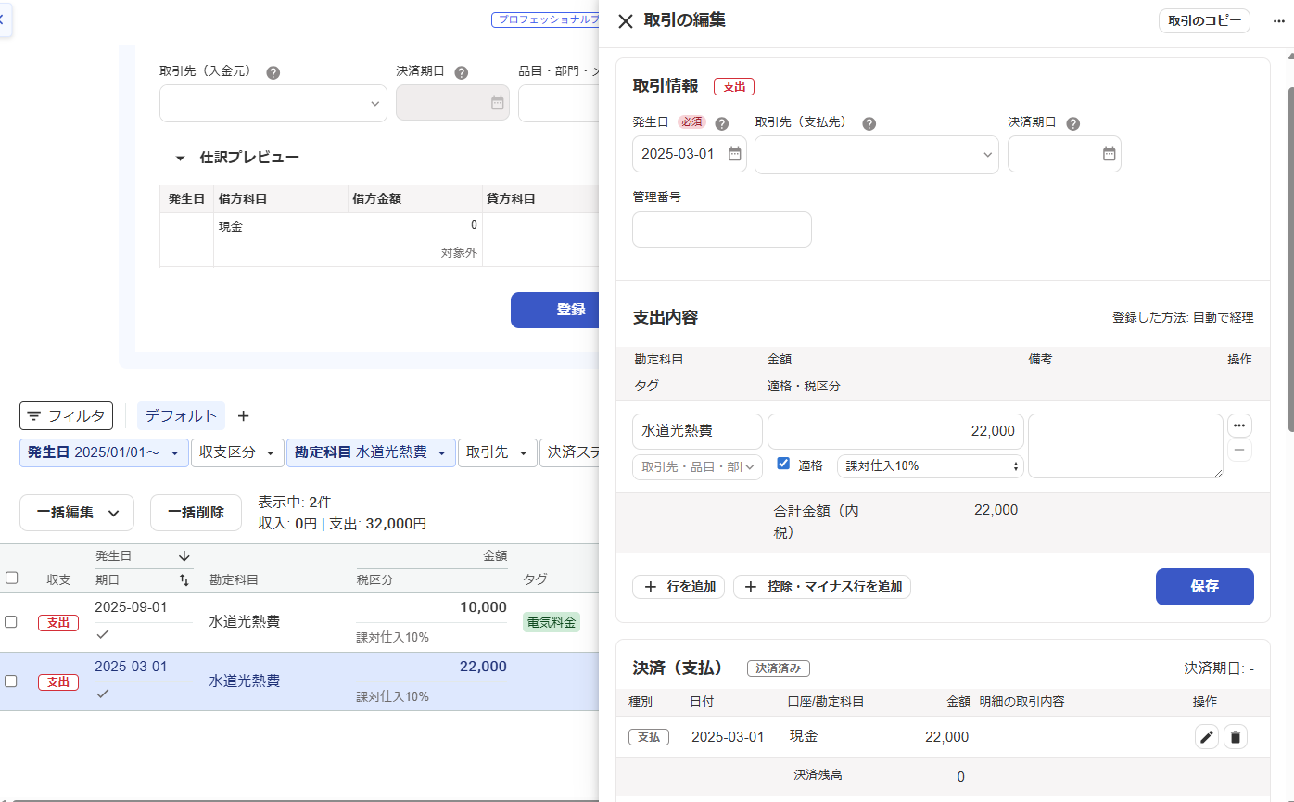Open calendar icon in panel's 決済期日 field

click(x=1109, y=154)
